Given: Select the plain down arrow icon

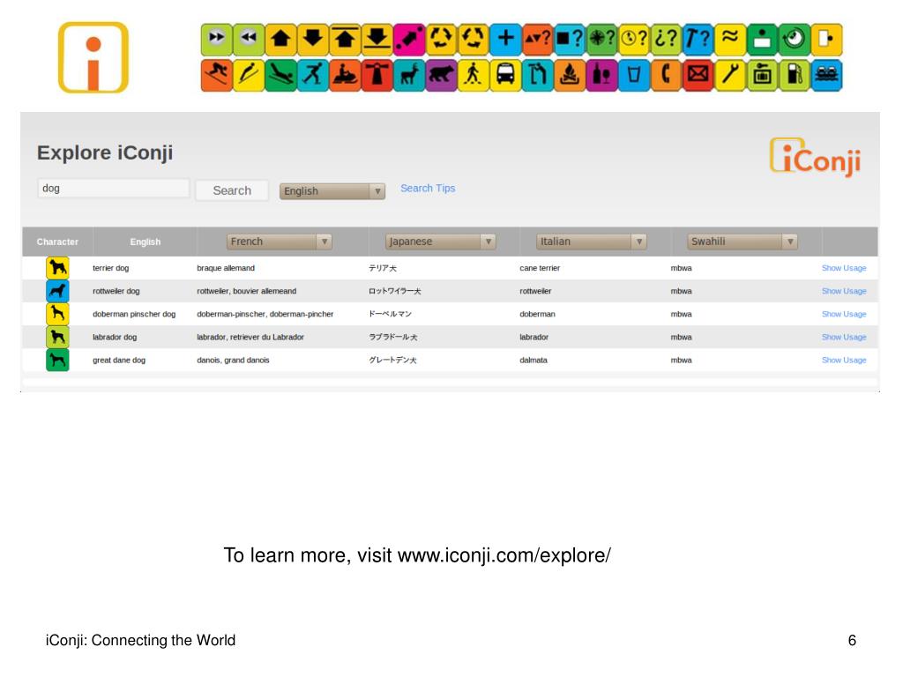Looking at the screenshot, I should point(313,39).
